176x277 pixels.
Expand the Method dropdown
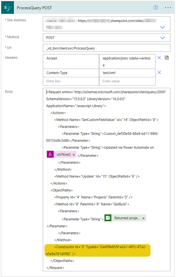162,38
